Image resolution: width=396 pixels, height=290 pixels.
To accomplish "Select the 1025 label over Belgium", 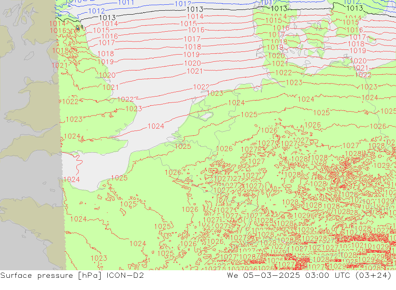I will click(183, 146).
